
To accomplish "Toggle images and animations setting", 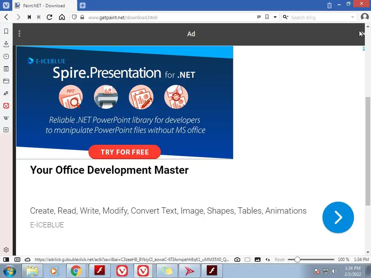I will point(258,260).
